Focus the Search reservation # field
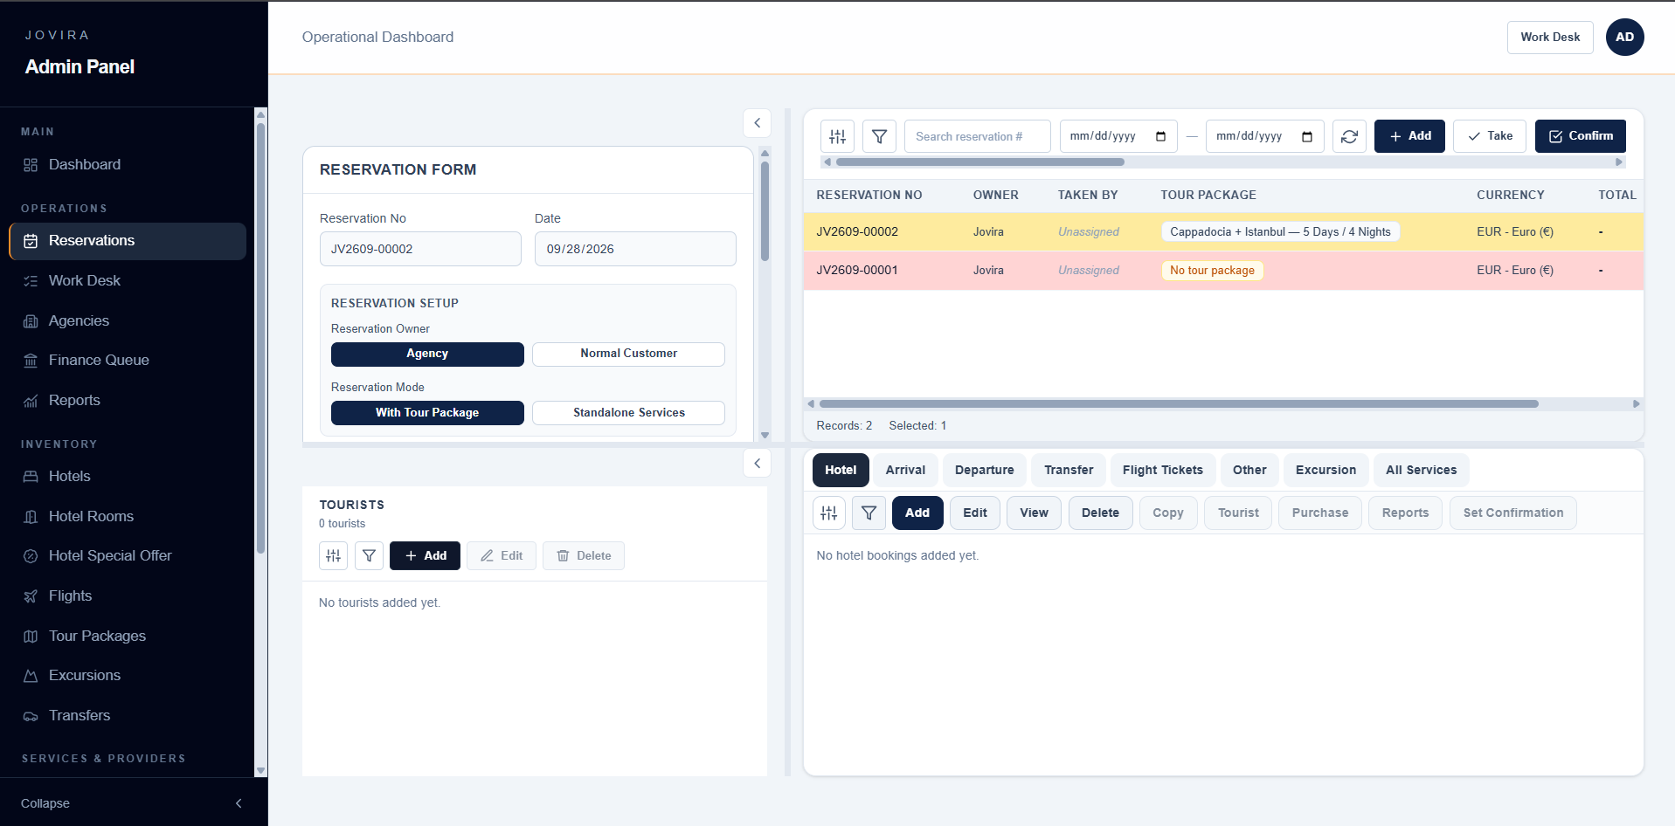The height and width of the screenshot is (826, 1675). (978, 136)
